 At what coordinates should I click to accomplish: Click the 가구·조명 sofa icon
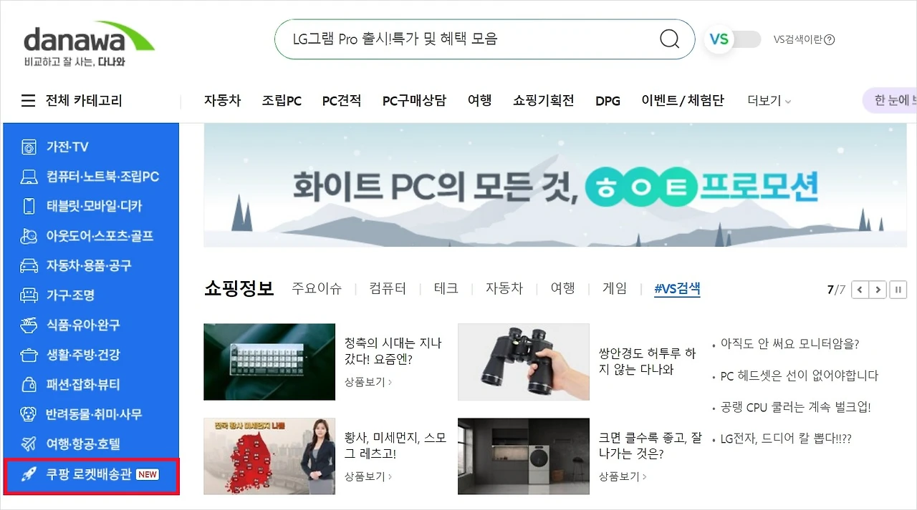29,295
